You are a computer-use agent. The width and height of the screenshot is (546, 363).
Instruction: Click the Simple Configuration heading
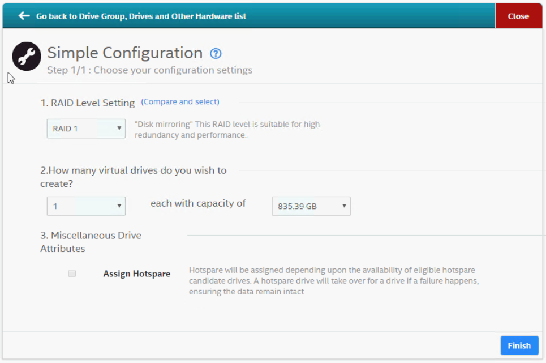click(x=125, y=53)
